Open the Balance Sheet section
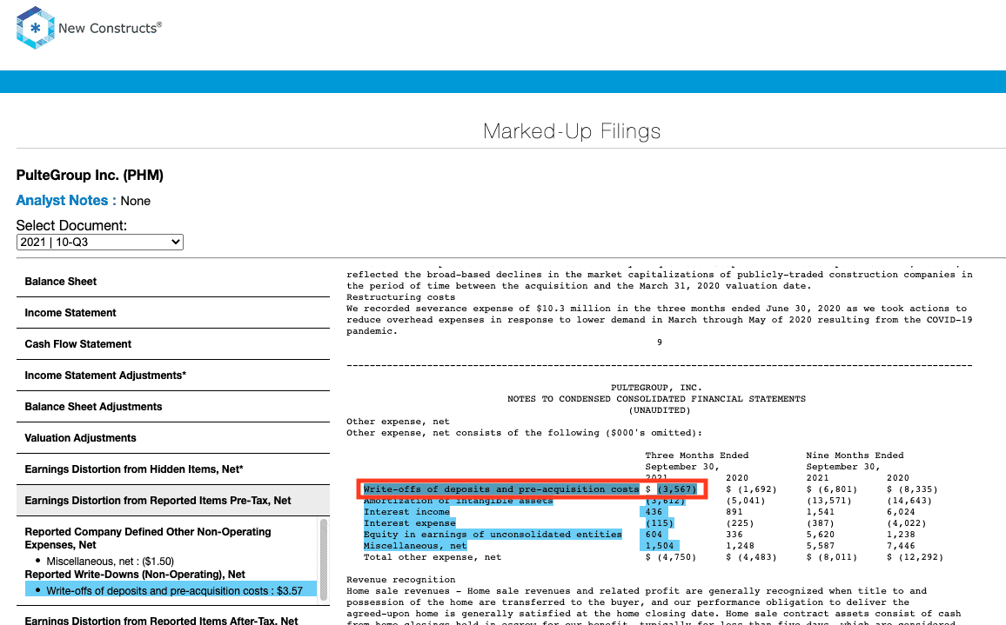The width and height of the screenshot is (1006, 625). [x=172, y=282]
